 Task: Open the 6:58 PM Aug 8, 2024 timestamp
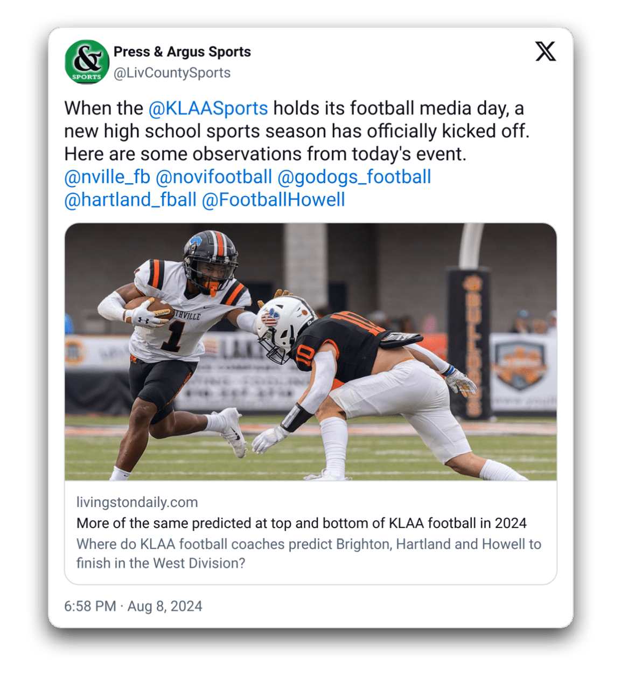point(133,606)
